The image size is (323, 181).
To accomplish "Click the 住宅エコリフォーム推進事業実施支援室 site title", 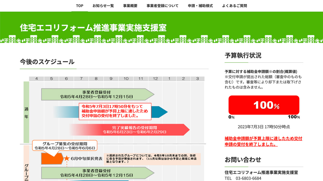I will coord(93,28).
